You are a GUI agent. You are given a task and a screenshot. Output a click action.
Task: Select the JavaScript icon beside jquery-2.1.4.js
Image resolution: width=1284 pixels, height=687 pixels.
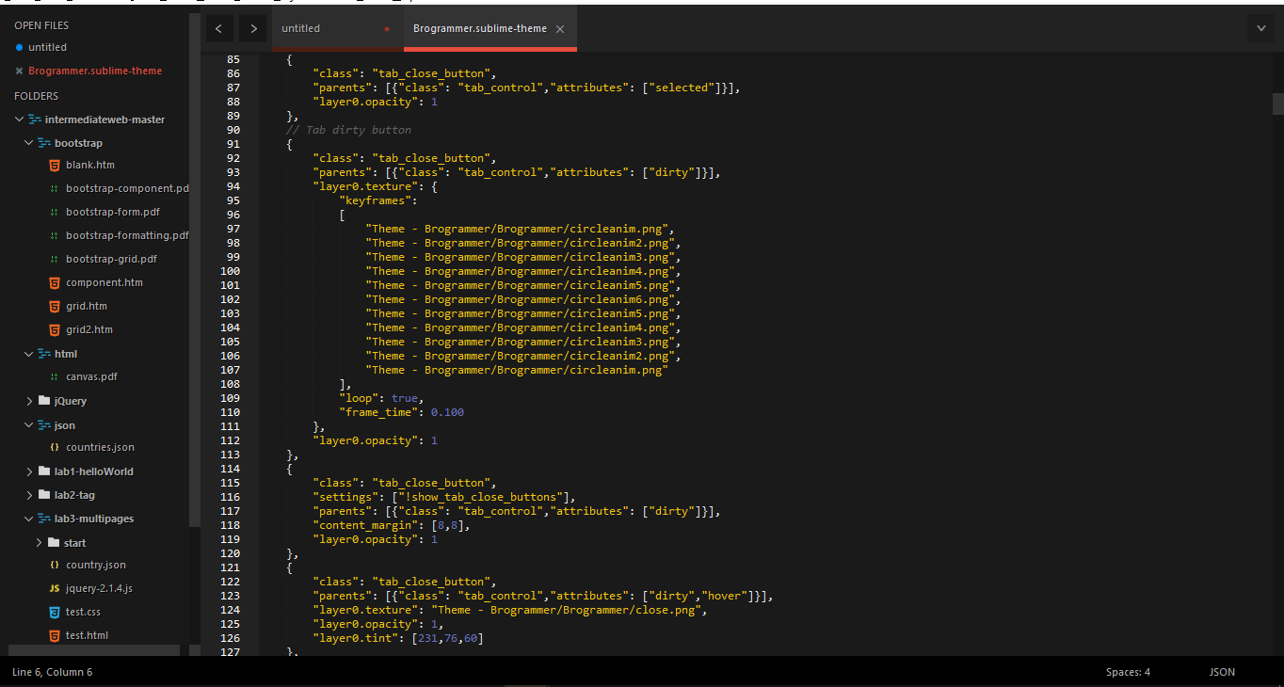pos(53,588)
